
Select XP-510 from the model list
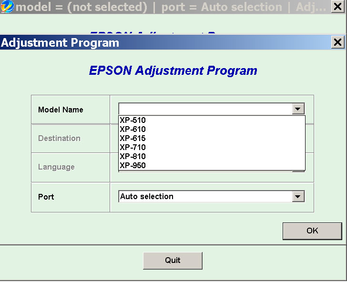212,120
